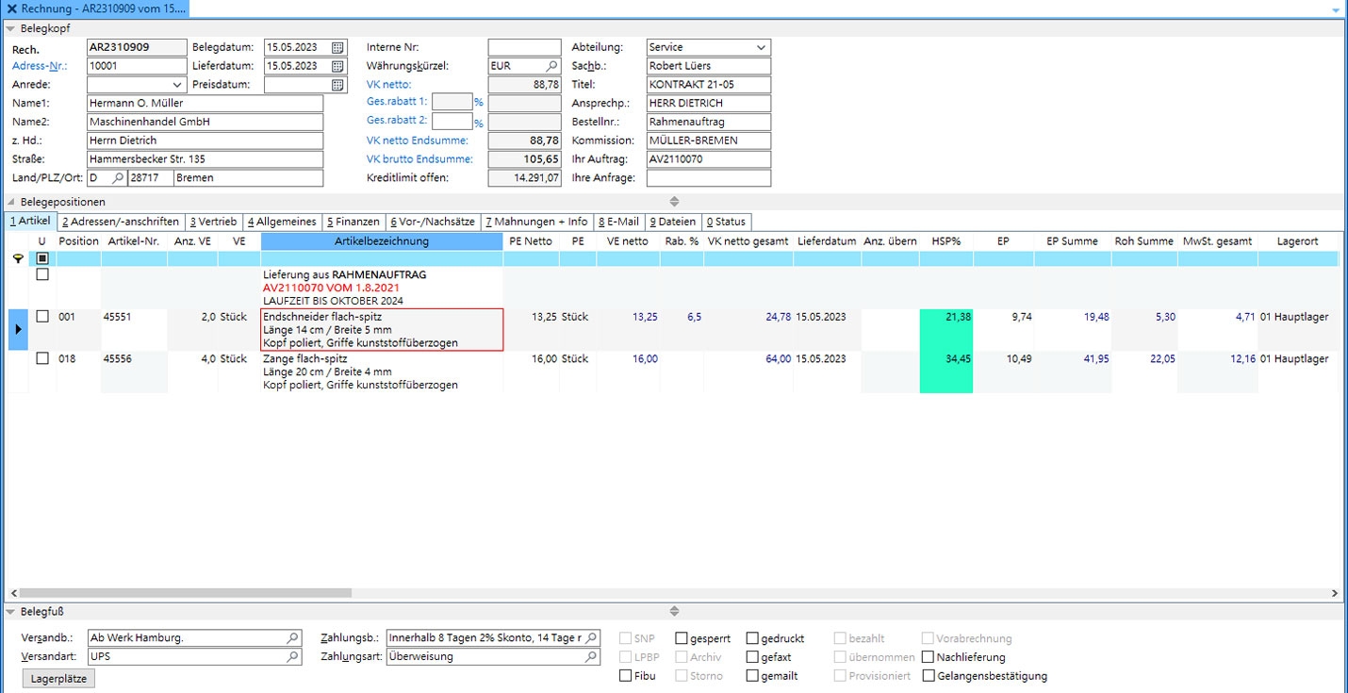Click the Währungskürzel search magnifier icon
The height and width of the screenshot is (693, 1348).
551,66
